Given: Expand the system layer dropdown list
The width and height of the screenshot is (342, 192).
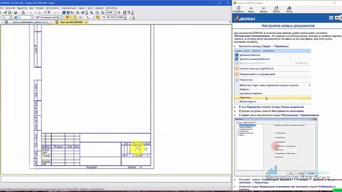Looking at the screenshot, I should click(x=61, y=17).
